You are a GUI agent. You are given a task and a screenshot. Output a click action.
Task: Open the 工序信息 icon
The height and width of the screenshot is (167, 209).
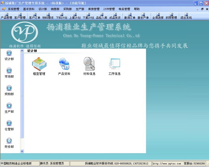(x=115, y=64)
